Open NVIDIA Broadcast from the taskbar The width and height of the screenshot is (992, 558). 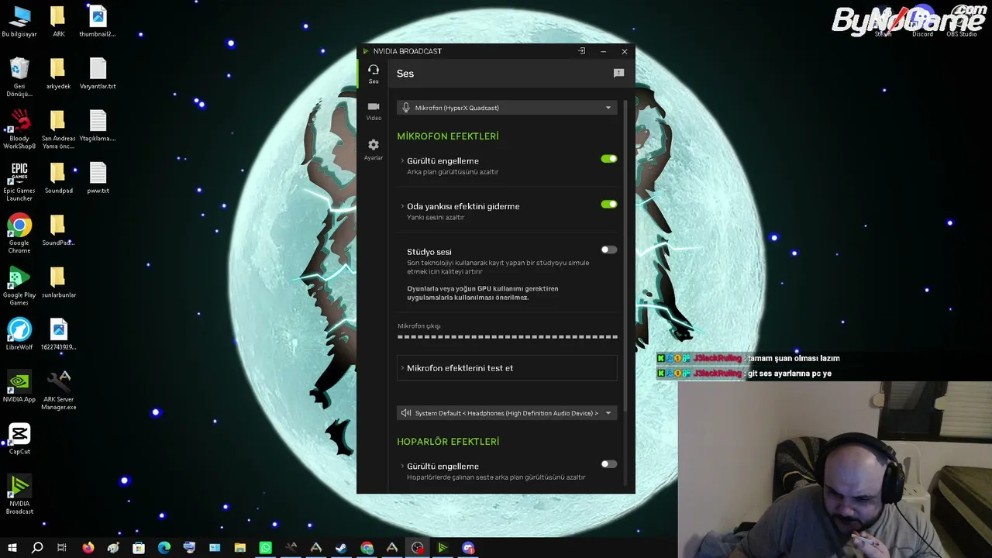pos(443,548)
